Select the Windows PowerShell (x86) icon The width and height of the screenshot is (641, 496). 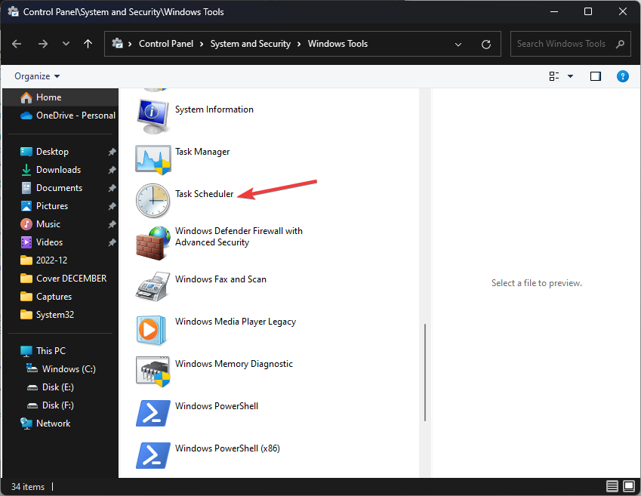click(x=153, y=455)
